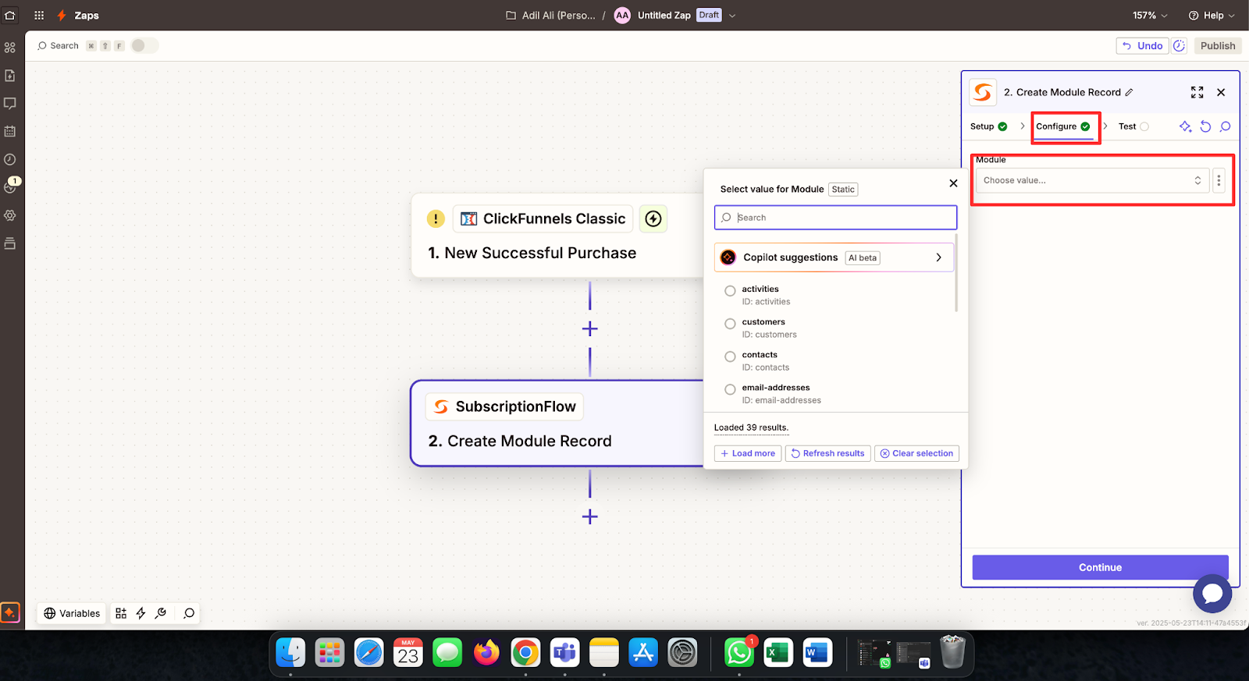
Task: Open the settings gear in left sidebar
Action: coord(10,215)
